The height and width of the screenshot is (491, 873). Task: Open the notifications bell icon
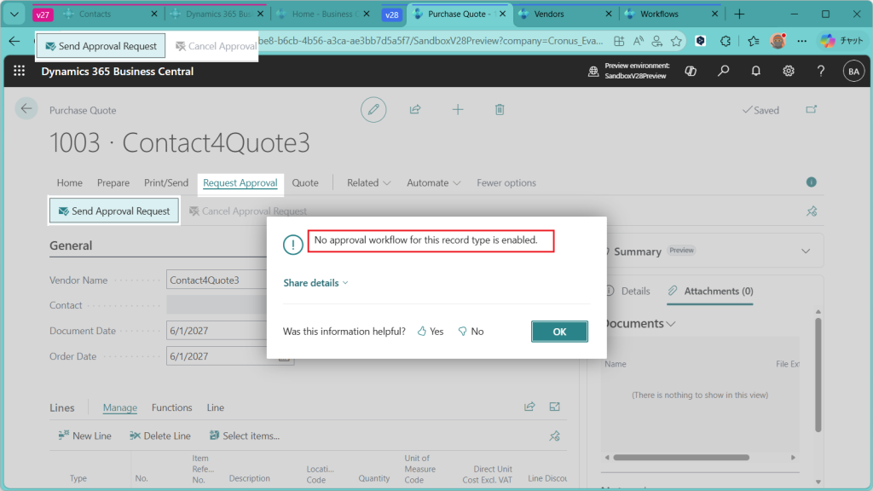(755, 72)
